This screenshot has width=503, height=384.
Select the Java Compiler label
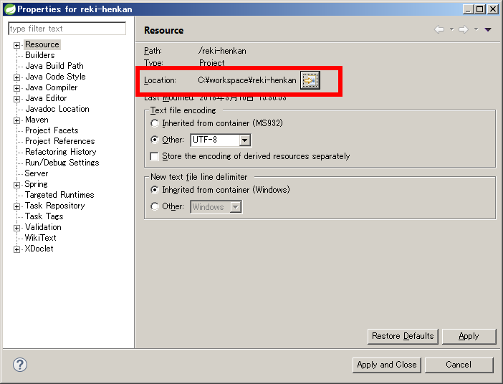point(52,87)
